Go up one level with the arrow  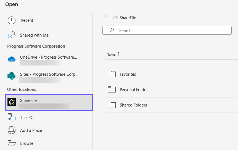(x=106, y=18)
